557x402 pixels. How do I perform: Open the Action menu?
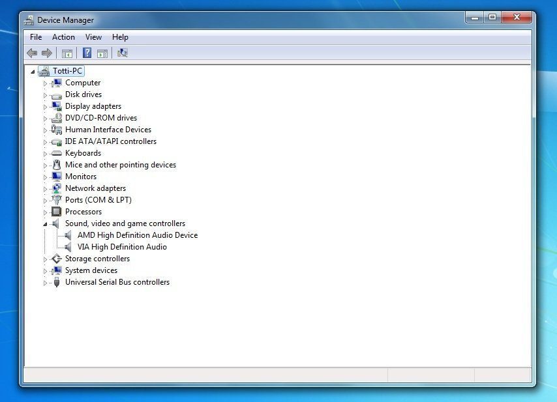point(63,37)
